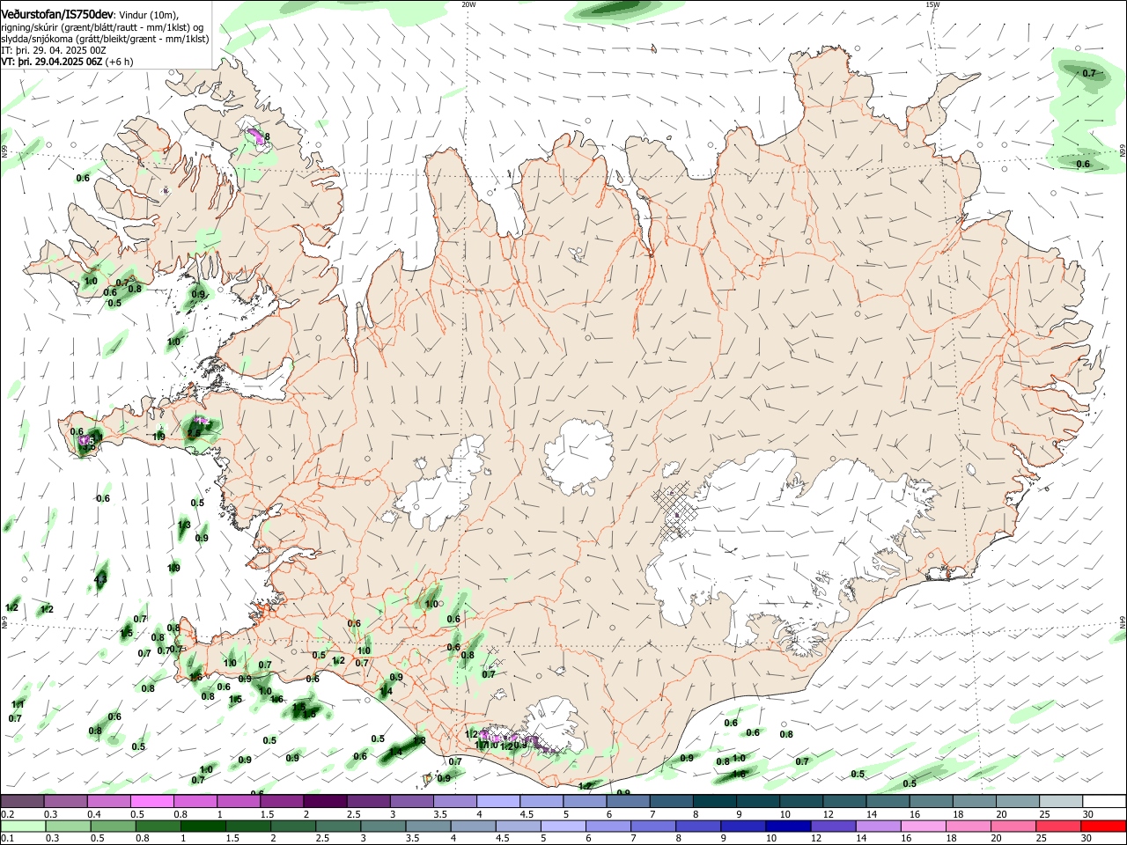The image size is (1127, 845).
Task: Select the 'IT: þri. 29. 04. 2025 00Z' line
Action: [54, 50]
